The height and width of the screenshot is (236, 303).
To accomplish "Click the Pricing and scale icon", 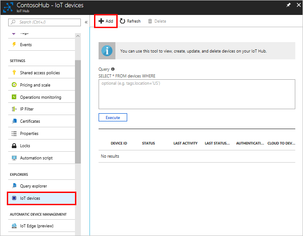I will pyautogui.click(x=14, y=85).
